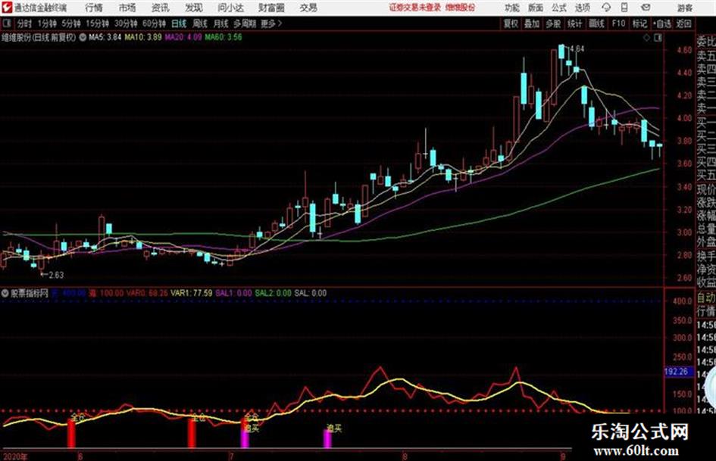The height and width of the screenshot is (461, 716).
Task: Click the 叠加 overlay toolbar button
Action: click(532, 23)
